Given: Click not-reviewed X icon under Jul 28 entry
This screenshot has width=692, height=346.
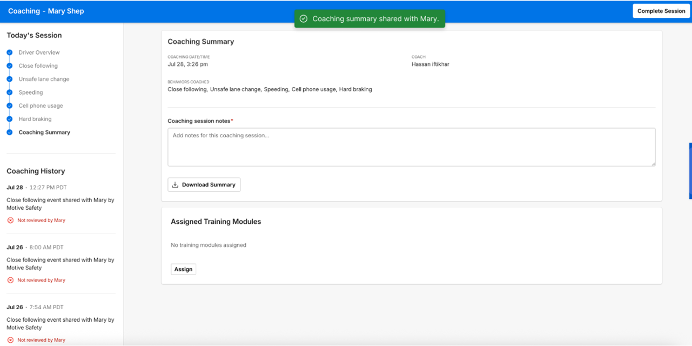Looking at the screenshot, I should pyautogui.click(x=10, y=221).
